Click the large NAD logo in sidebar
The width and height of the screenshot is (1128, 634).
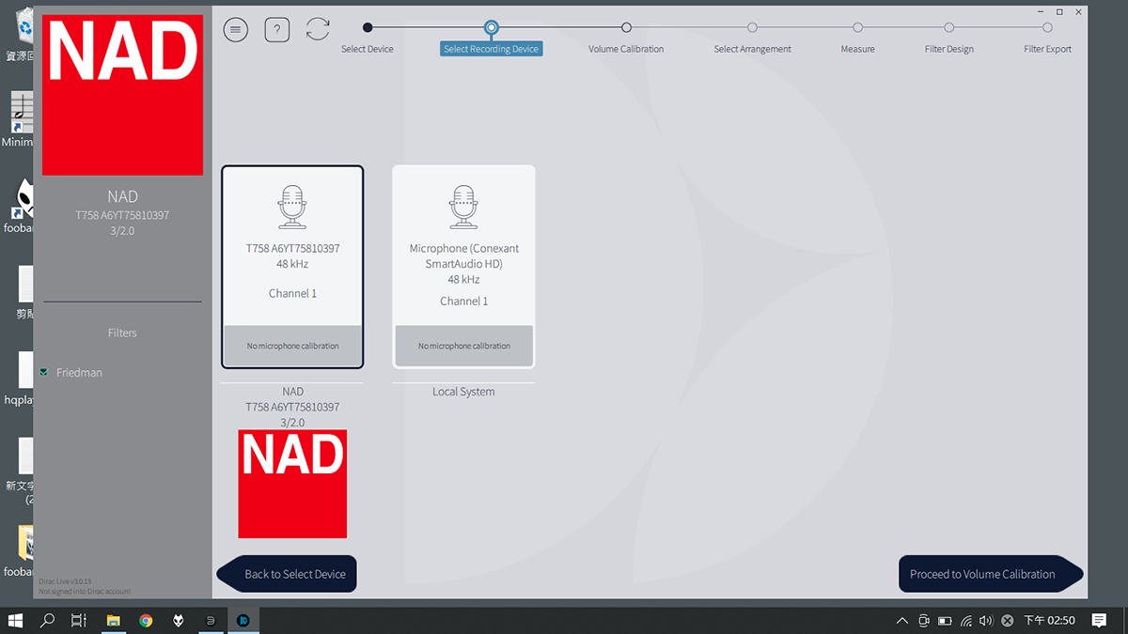click(122, 95)
